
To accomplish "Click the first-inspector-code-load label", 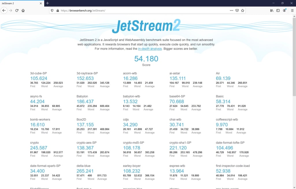I will [x=233, y=166].
